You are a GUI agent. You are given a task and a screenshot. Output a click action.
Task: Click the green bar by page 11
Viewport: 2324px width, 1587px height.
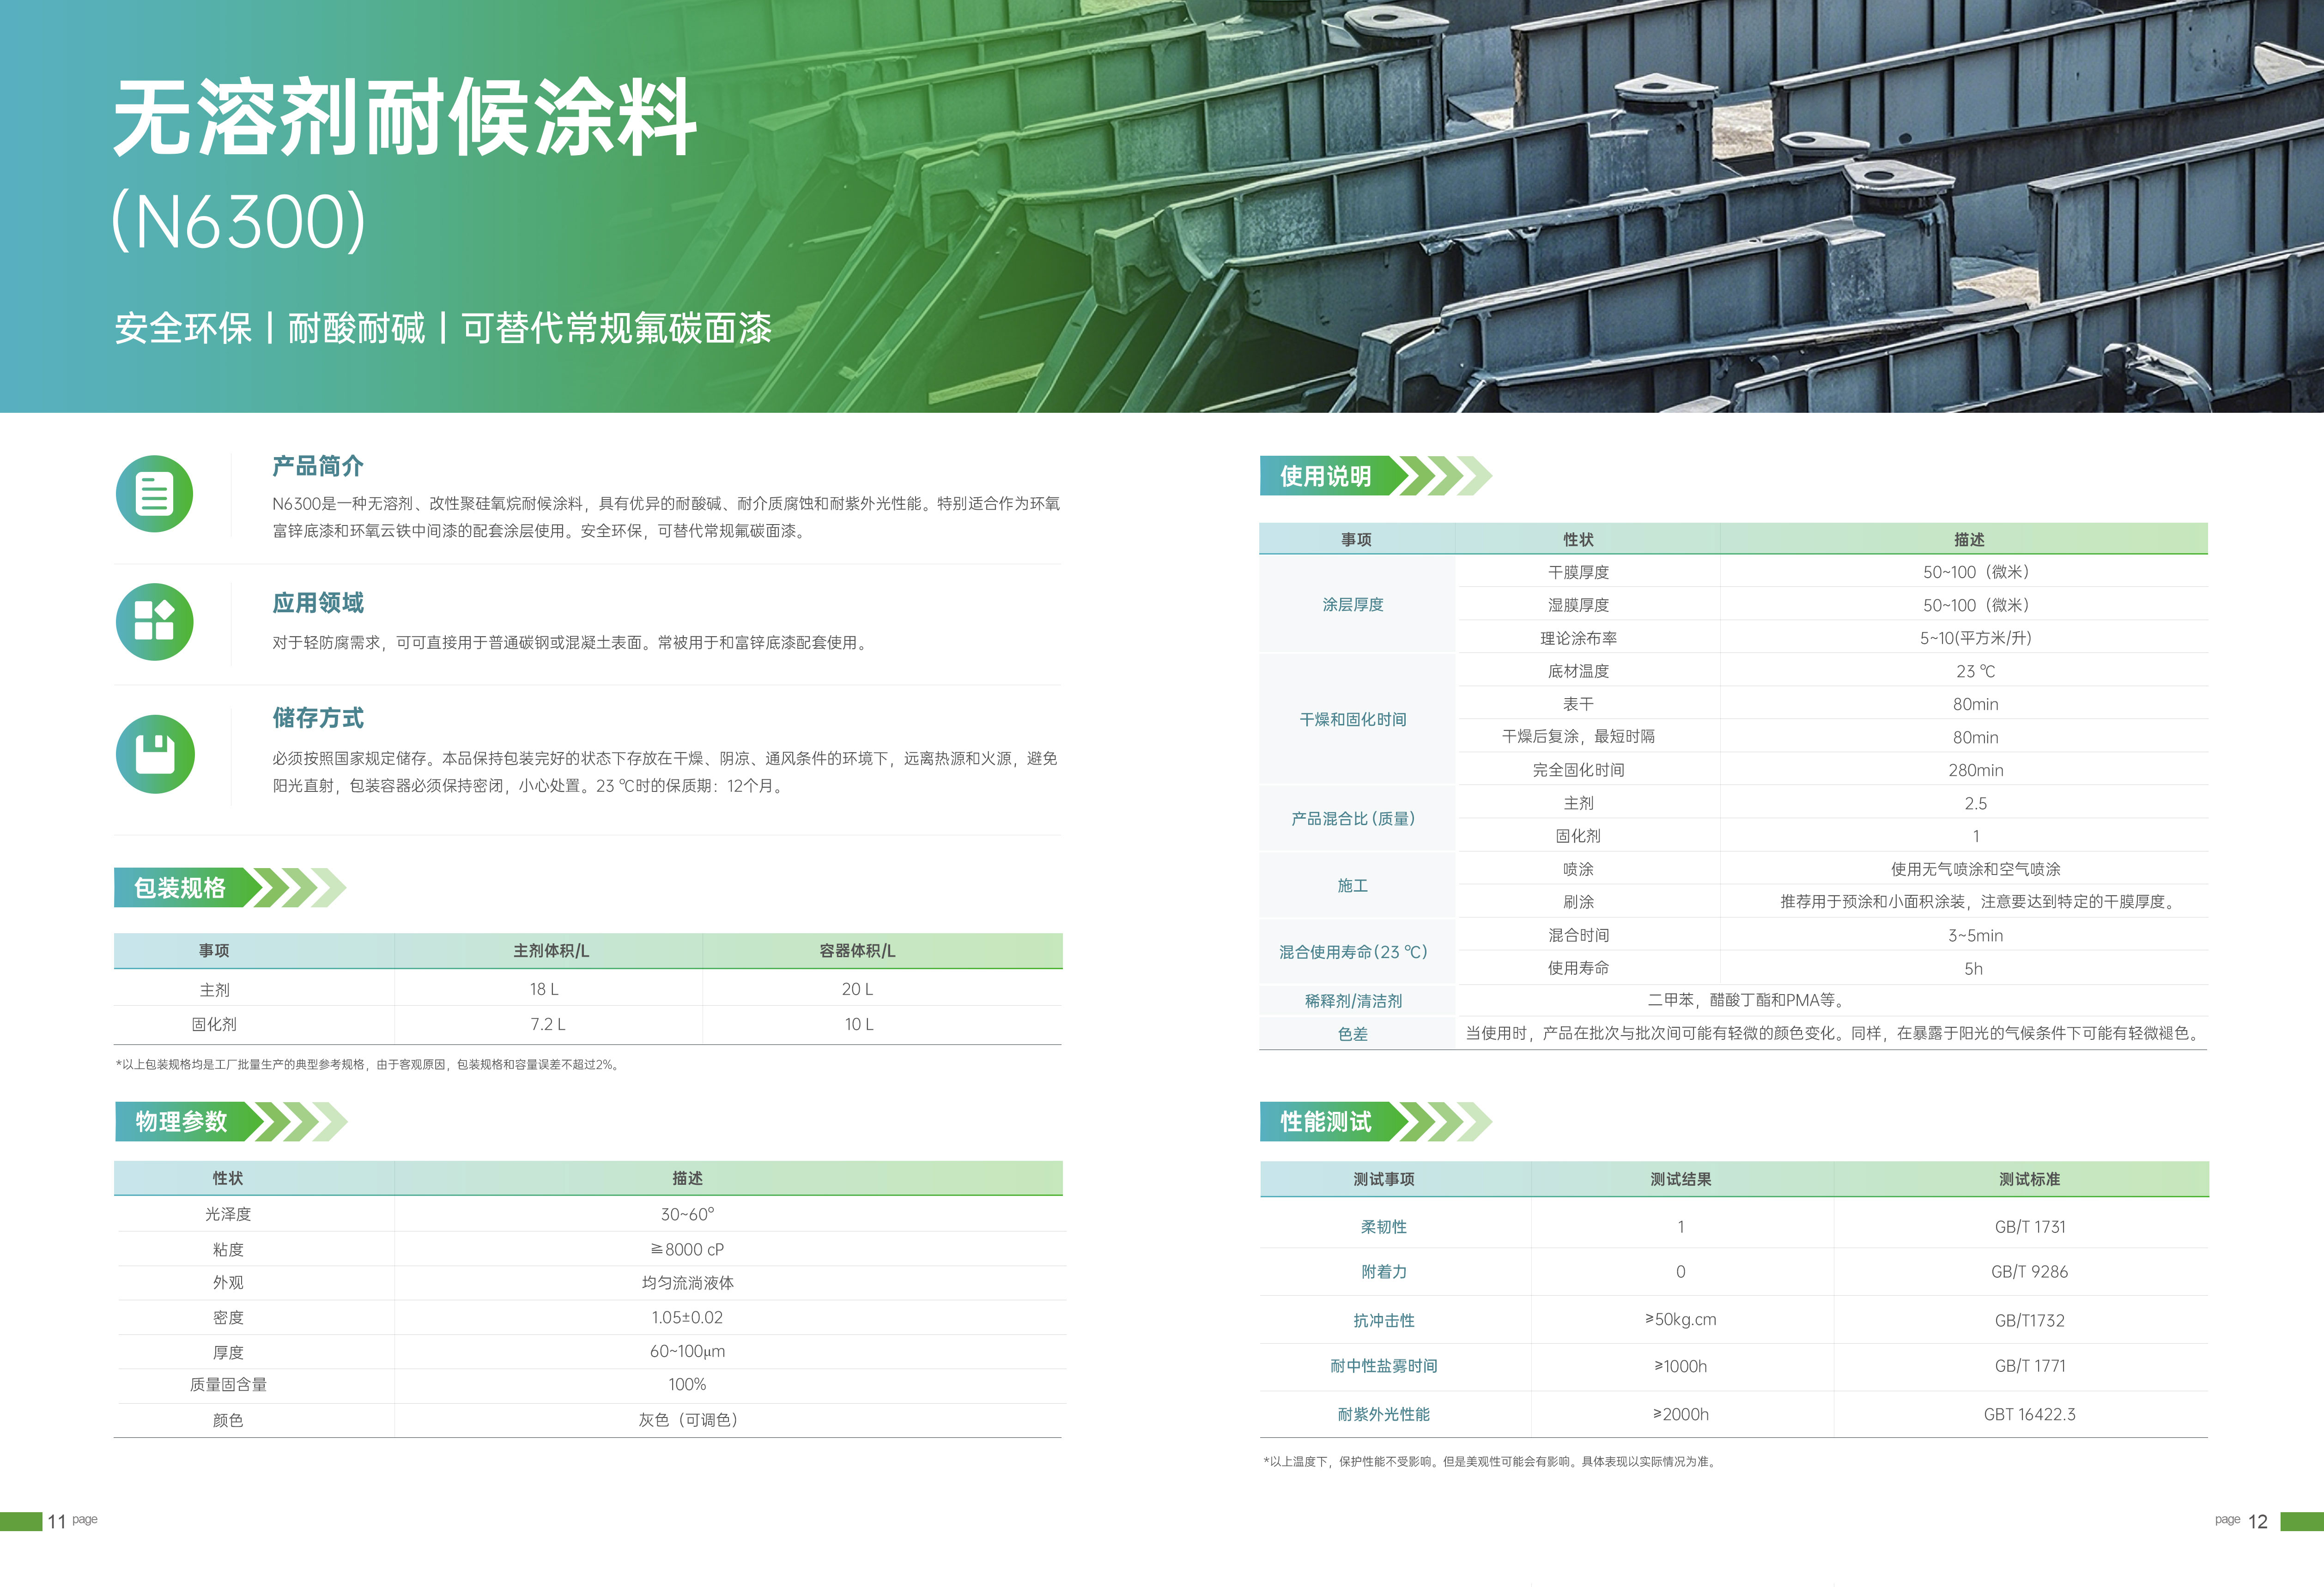point(20,1521)
